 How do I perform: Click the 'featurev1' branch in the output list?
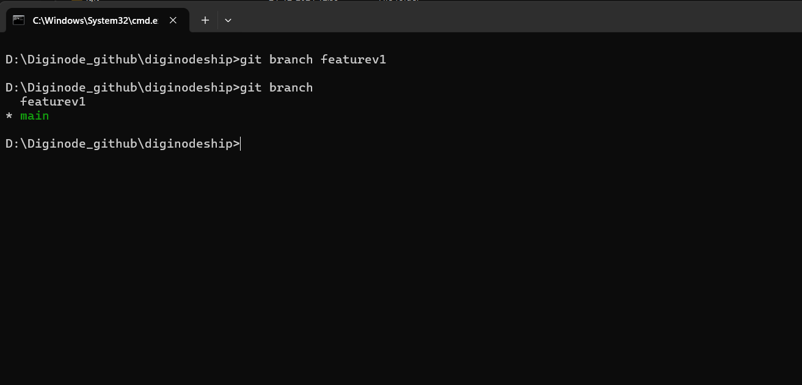tap(53, 101)
